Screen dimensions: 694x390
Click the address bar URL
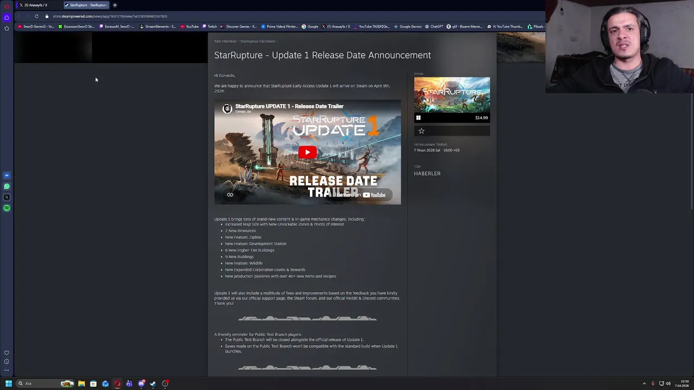tap(110, 16)
